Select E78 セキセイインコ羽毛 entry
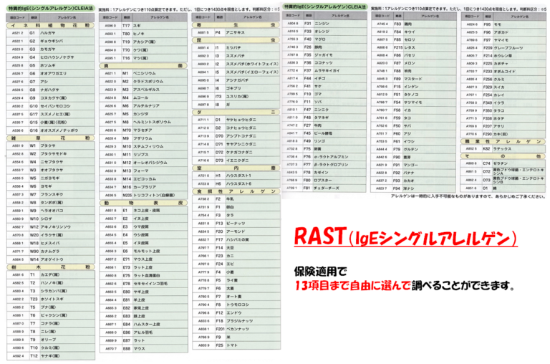This screenshot has height=364, width=550. pyautogui.click(x=144, y=284)
